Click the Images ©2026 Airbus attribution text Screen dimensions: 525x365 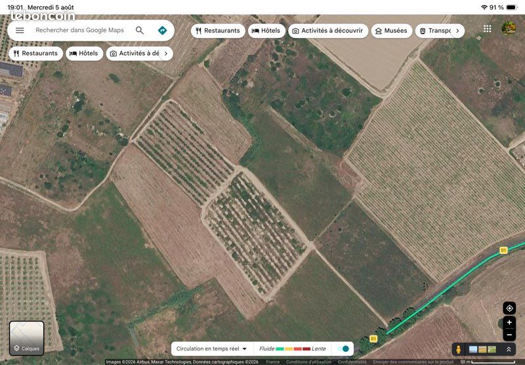tap(182, 362)
